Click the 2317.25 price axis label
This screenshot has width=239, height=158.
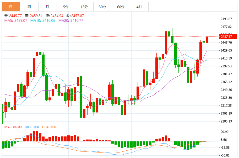[x=226, y=106]
